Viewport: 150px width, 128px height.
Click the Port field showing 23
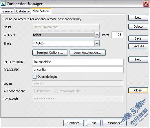tap(117, 35)
